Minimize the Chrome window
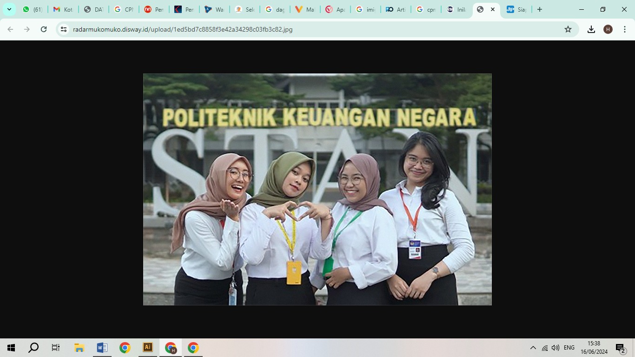The width and height of the screenshot is (635, 357). point(582,9)
